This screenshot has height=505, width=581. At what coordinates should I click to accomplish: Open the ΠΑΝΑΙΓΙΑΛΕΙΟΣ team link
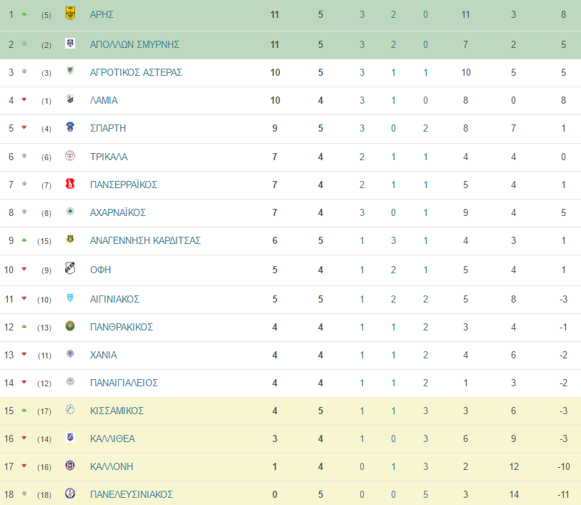pyautogui.click(x=124, y=383)
